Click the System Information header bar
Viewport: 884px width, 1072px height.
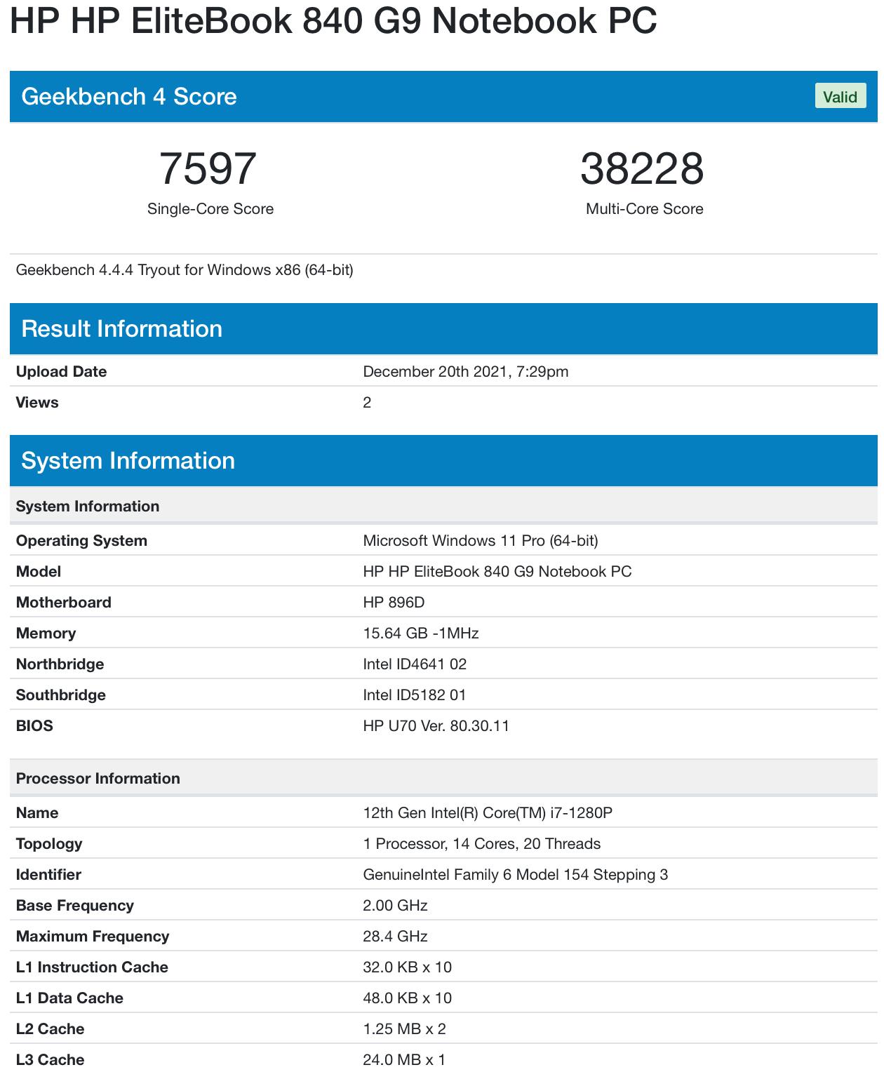pyautogui.click(x=129, y=461)
